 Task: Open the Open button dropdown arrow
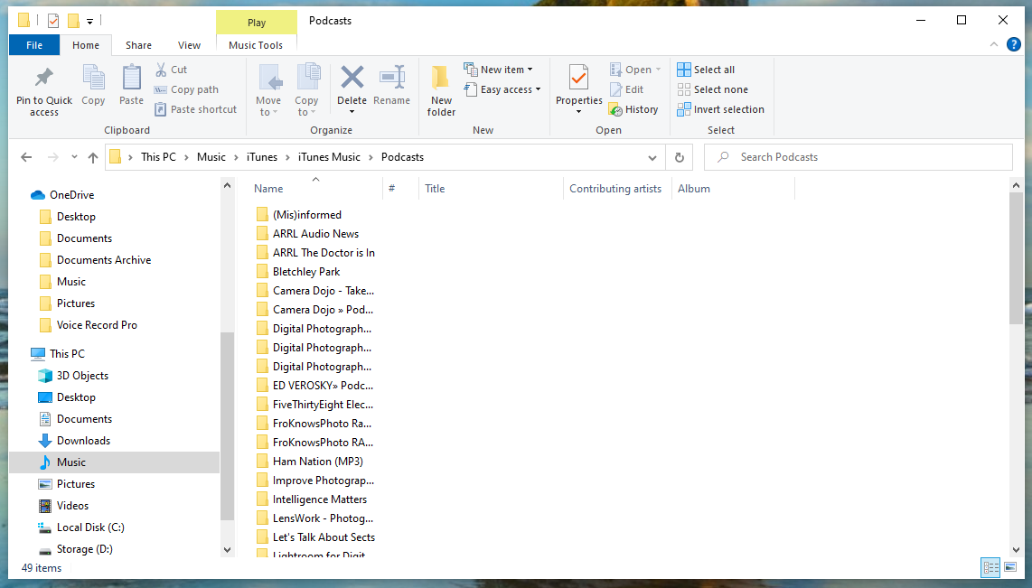[x=658, y=70]
